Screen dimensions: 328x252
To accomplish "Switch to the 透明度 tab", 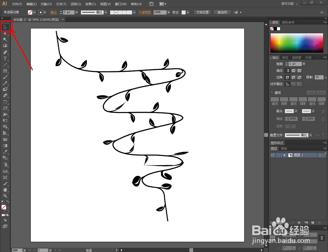I will tap(296, 58).
